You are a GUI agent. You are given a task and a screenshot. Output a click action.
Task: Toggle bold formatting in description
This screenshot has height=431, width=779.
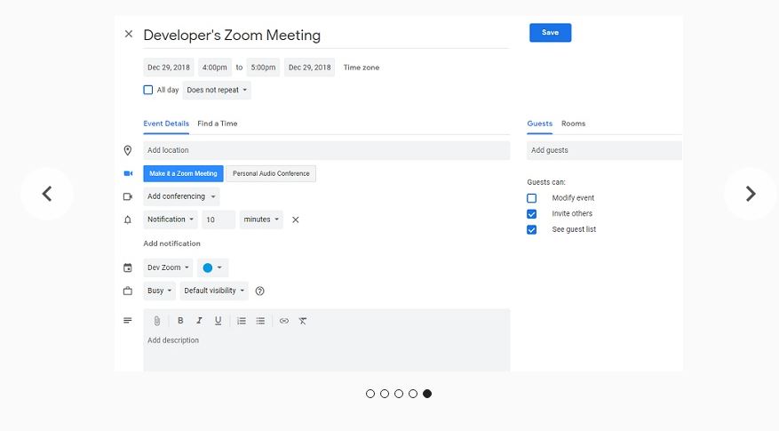[x=180, y=321]
